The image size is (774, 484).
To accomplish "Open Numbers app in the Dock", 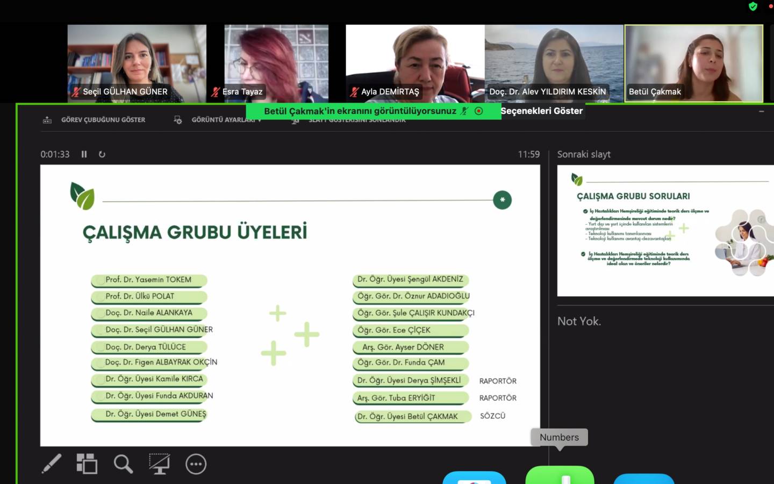I will [560, 475].
